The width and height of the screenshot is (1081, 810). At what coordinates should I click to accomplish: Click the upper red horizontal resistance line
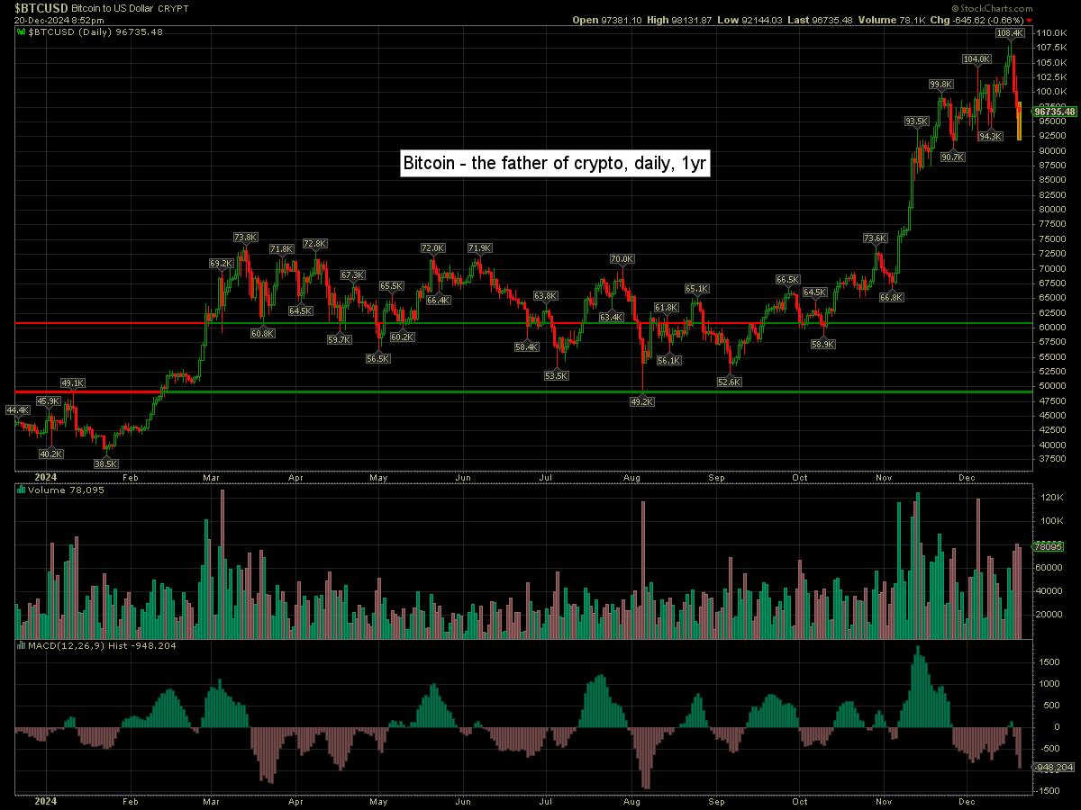(108, 322)
